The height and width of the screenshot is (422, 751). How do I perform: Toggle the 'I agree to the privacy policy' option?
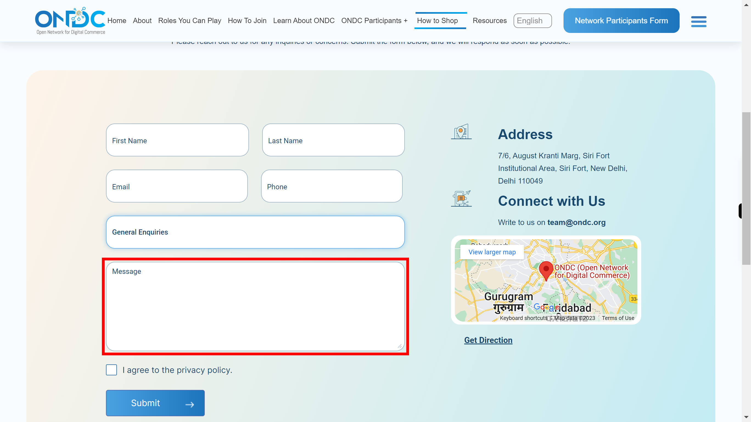111,370
